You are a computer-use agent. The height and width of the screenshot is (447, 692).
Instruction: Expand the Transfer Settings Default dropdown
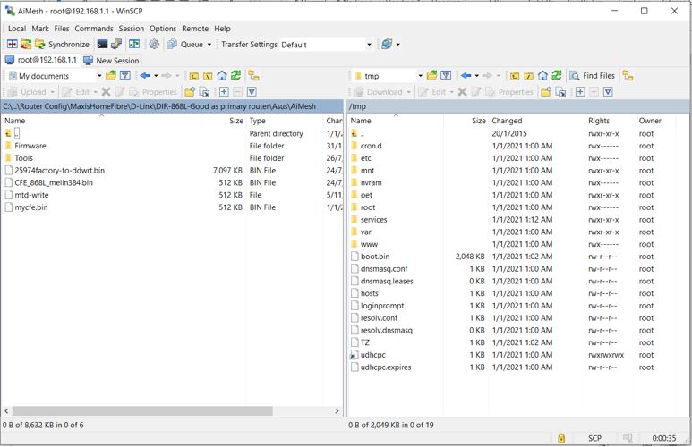click(368, 44)
